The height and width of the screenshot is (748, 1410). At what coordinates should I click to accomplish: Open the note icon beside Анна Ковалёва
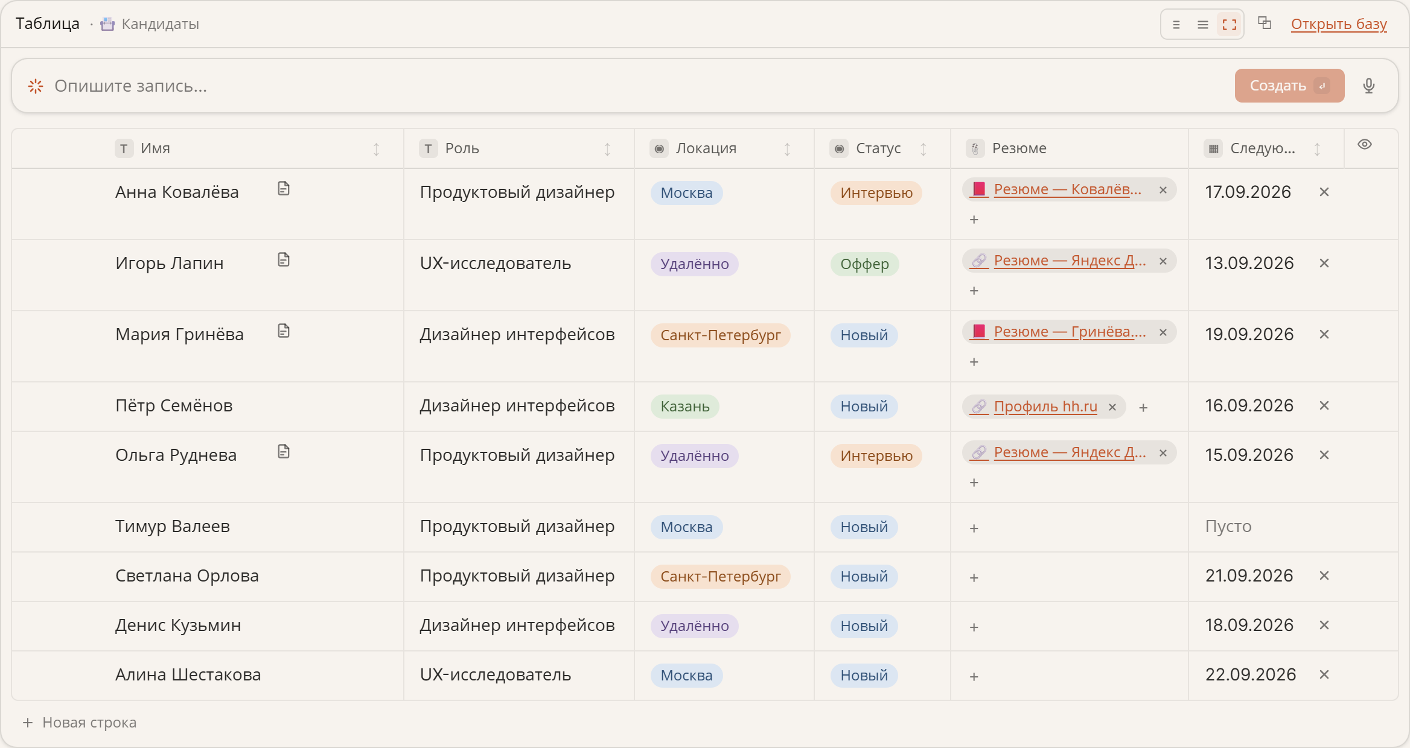[284, 189]
